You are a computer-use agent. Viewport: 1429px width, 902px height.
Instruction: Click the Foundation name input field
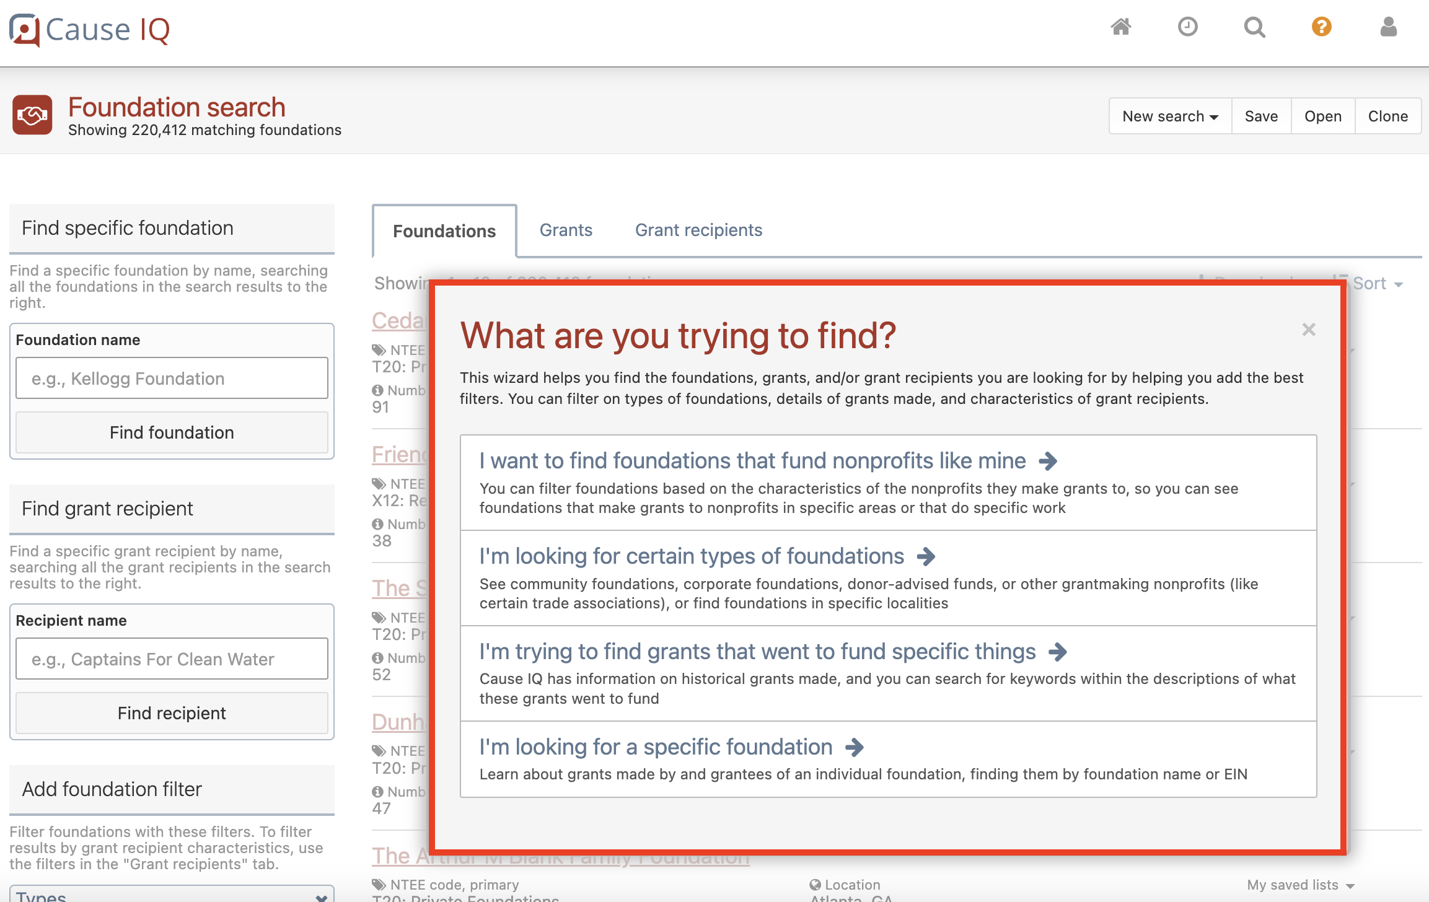[x=172, y=378]
